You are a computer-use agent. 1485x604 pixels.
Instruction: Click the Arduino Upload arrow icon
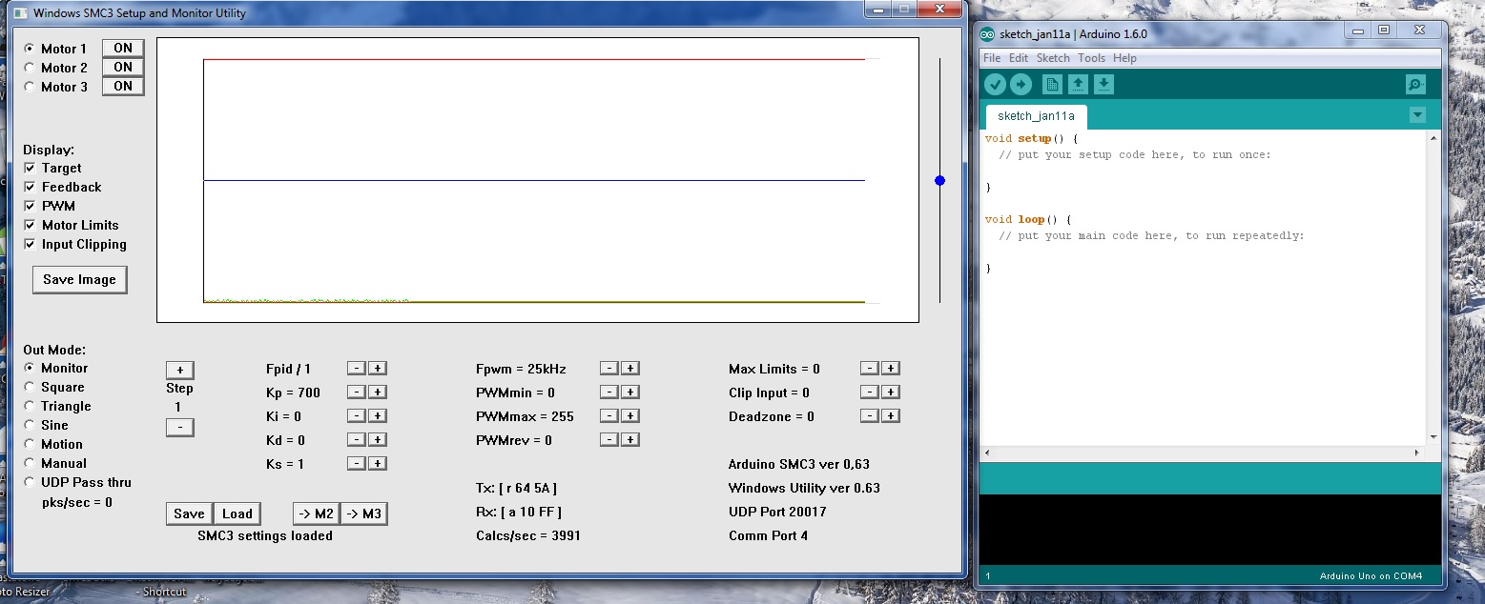click(1021, 85)
